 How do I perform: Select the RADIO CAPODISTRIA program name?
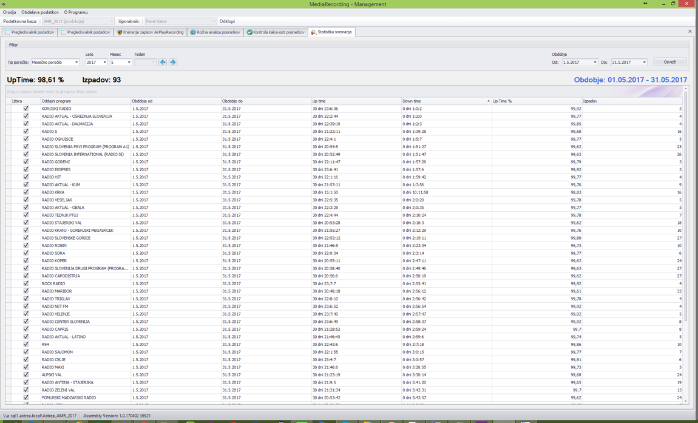click(x=61, y=276)
